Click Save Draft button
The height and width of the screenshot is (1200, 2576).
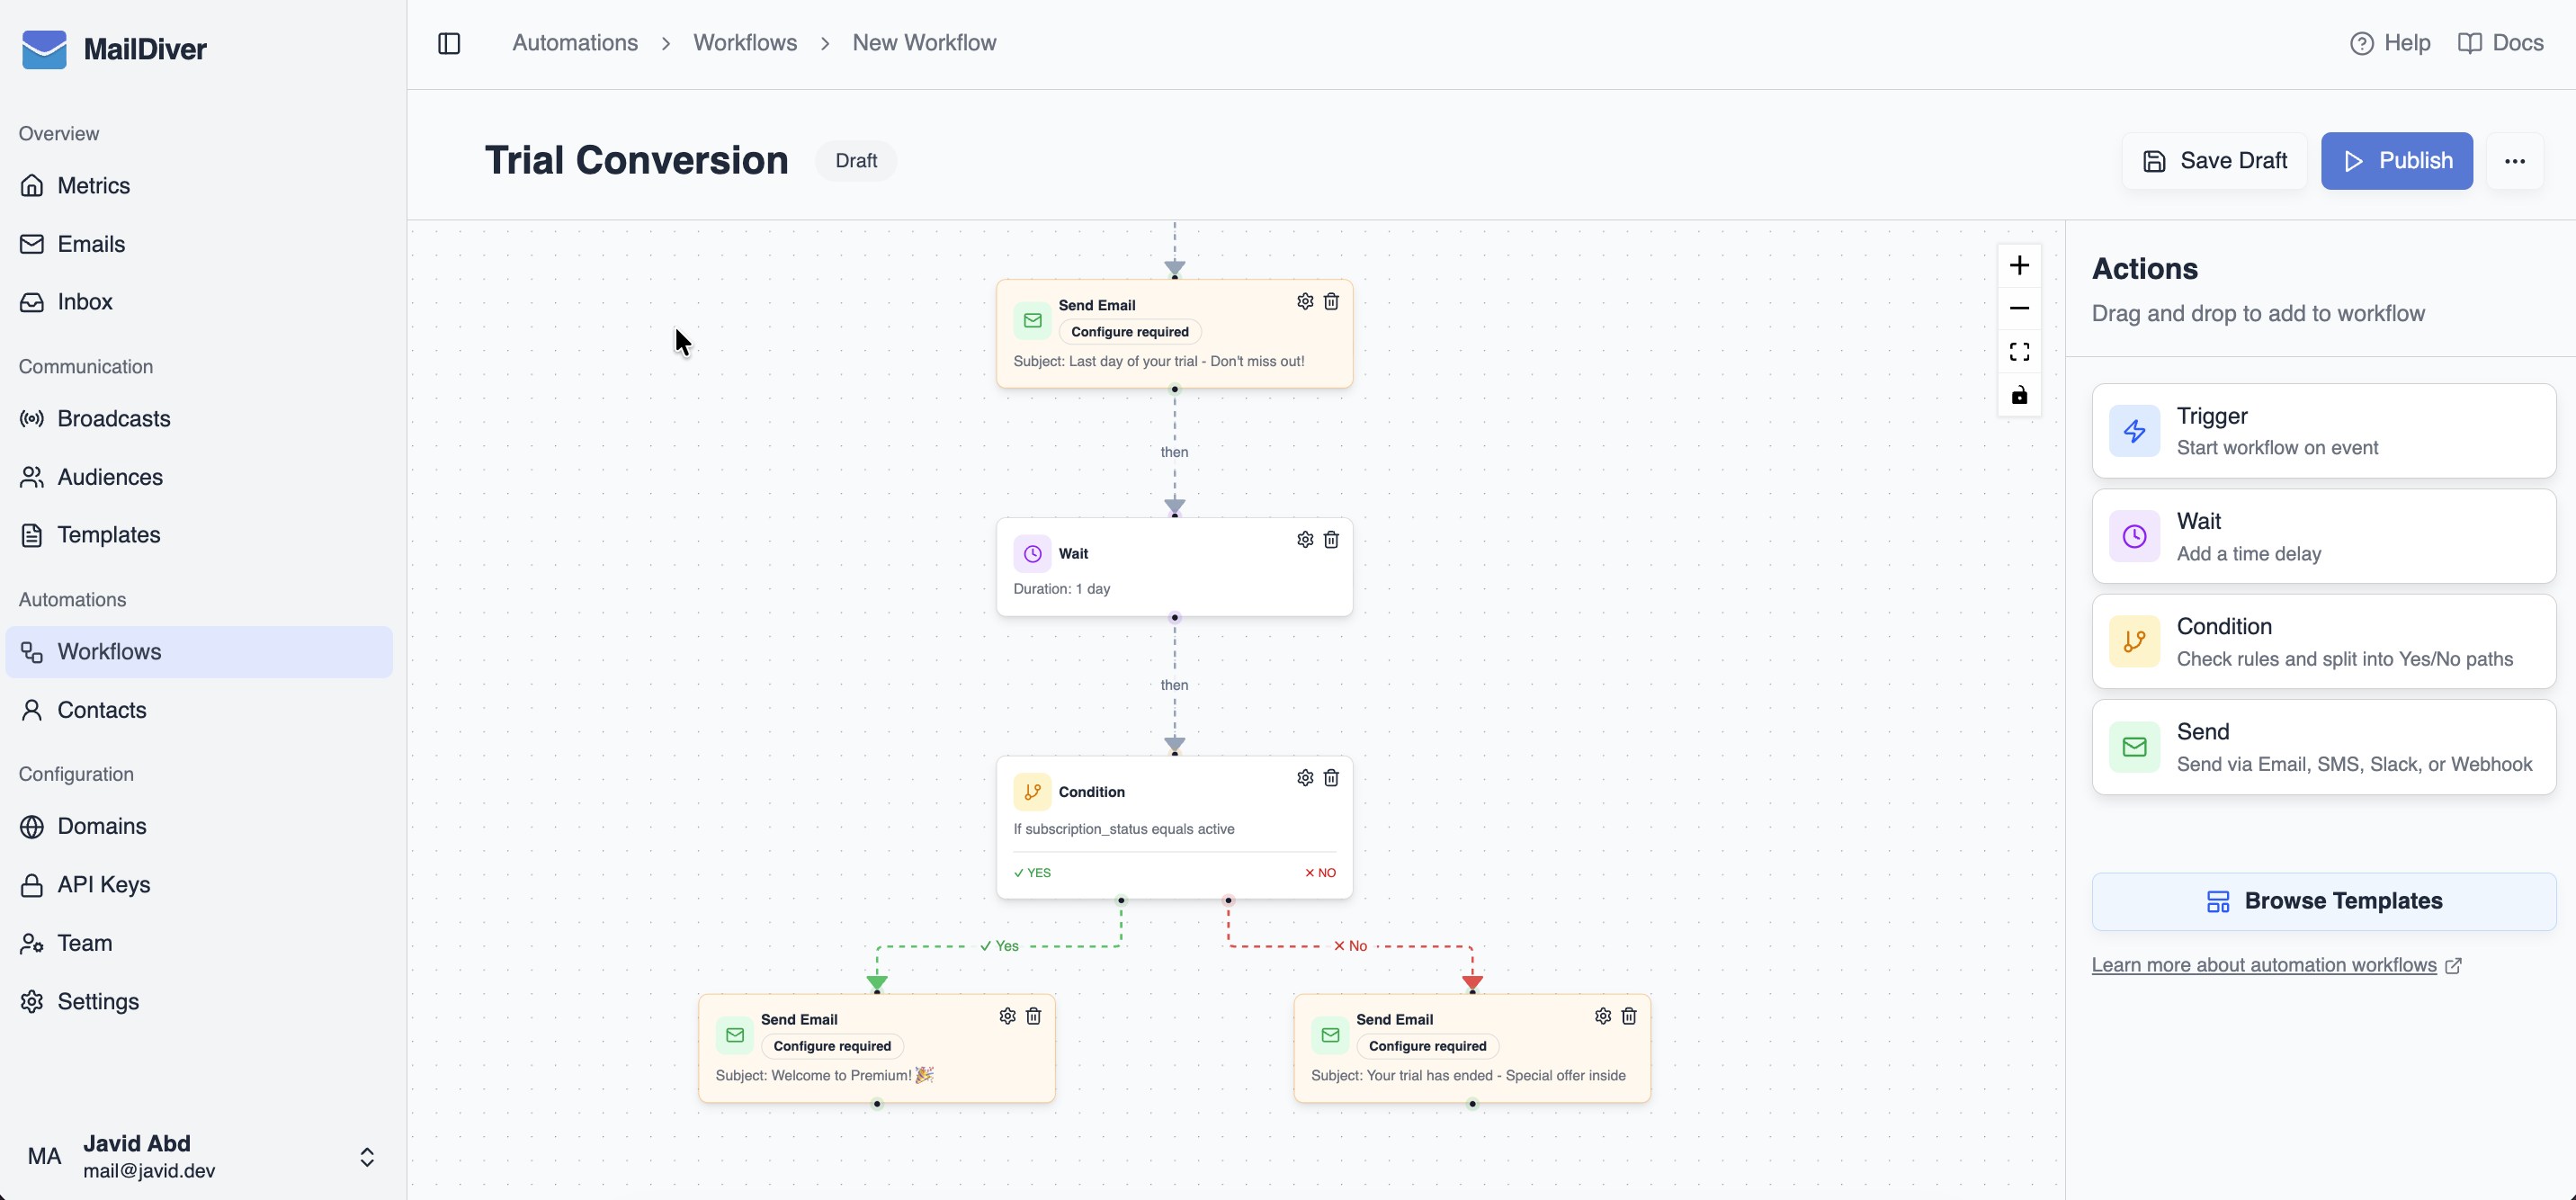click(x=2214, y=161)
